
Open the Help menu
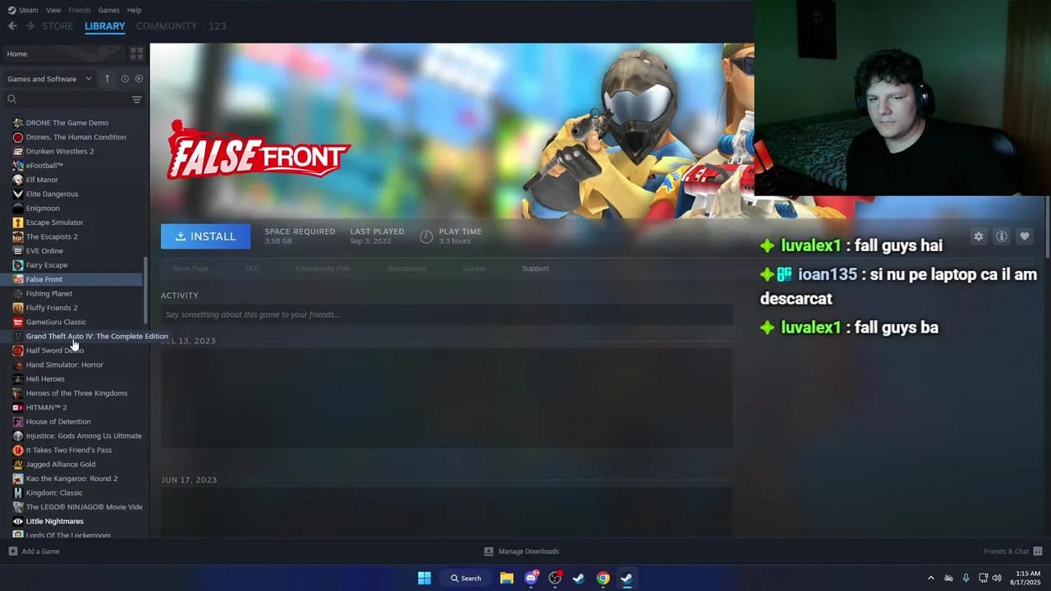[134, 10]
